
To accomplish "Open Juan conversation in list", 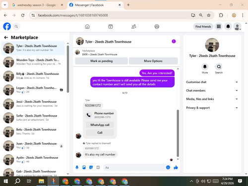I will (33, 146).
